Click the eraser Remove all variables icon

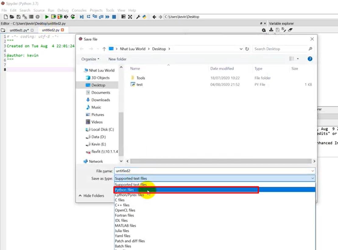tap(290, 30)
